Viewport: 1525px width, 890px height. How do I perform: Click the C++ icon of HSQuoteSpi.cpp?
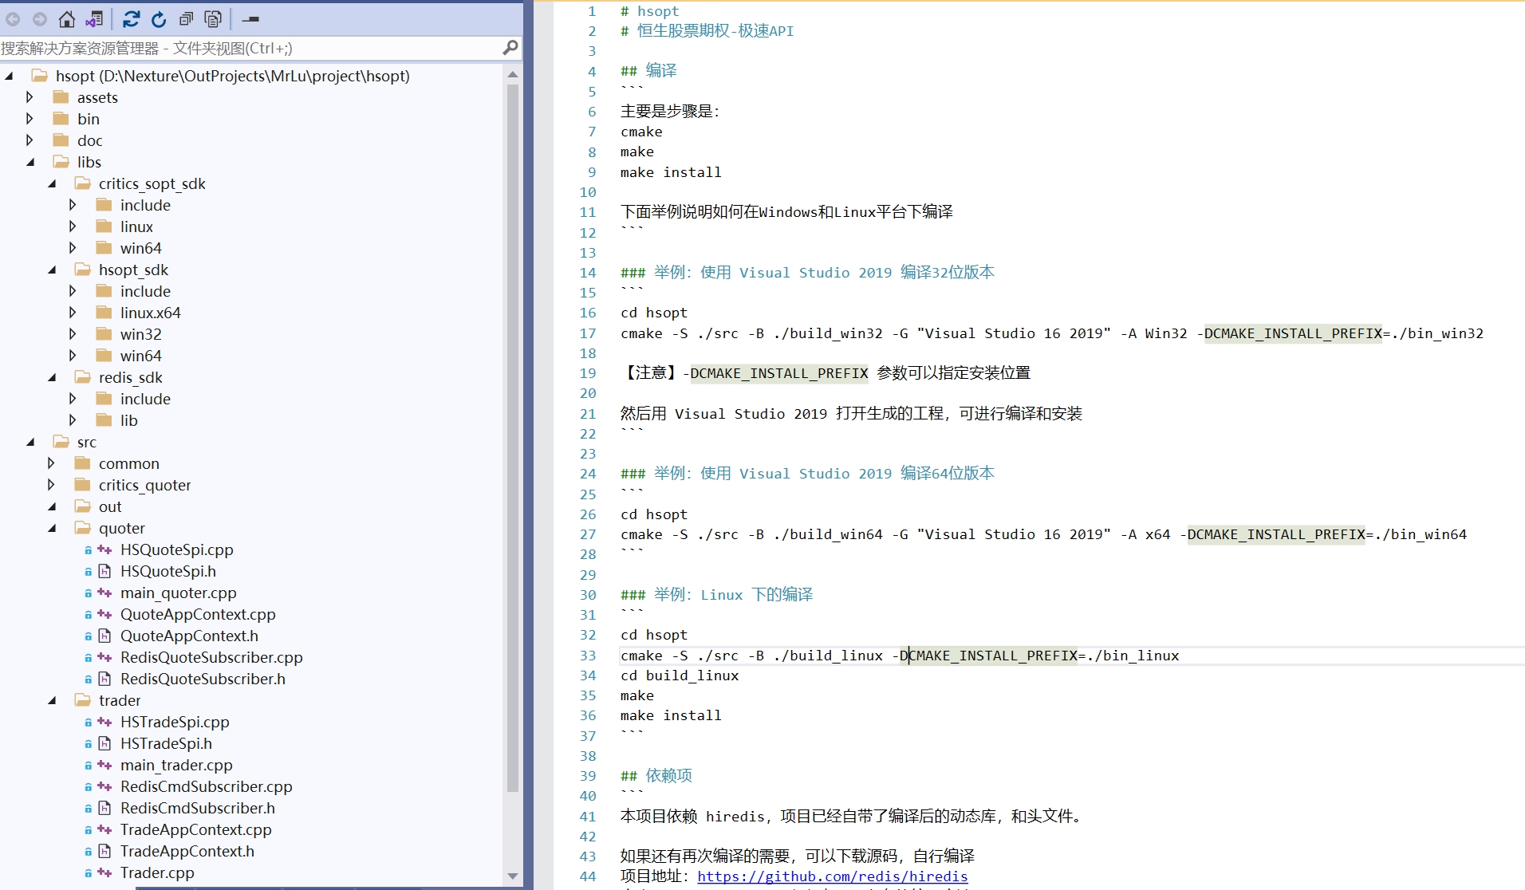click(104, 549)
